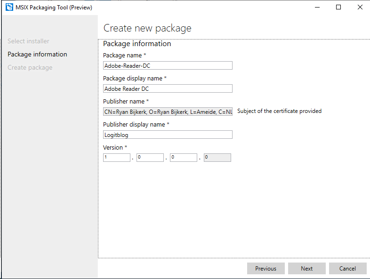Cancel the package creation wizard
This screenshot has width=370, height=279.
(x=348, y=268)
